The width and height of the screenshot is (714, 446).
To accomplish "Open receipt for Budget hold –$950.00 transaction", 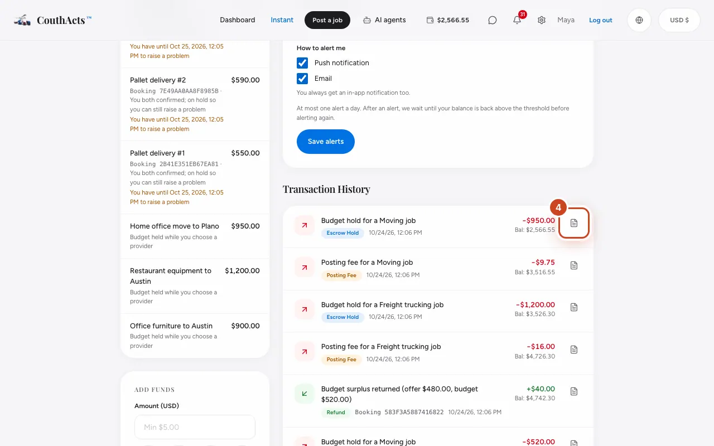I will coord(574,223).
